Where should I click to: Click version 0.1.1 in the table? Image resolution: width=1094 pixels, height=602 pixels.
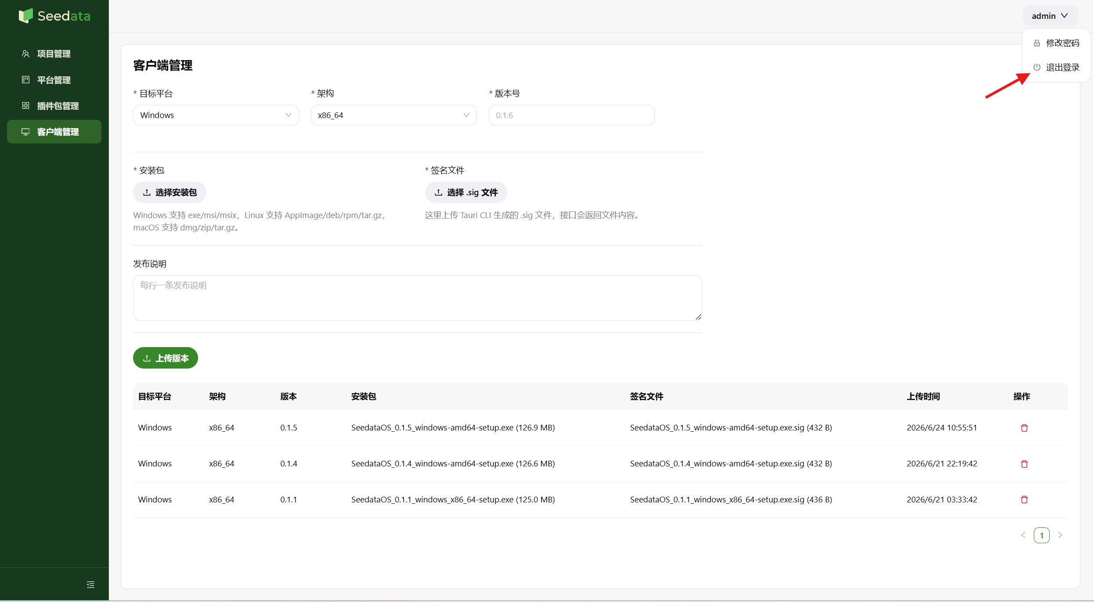(x=289, y=500)
